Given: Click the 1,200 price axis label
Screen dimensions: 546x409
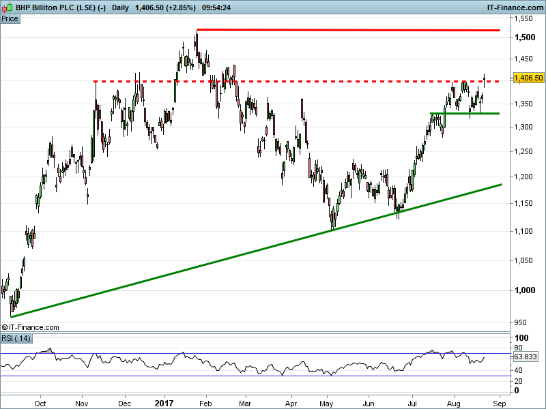Looking at the screenshot, I should point(523,177).
